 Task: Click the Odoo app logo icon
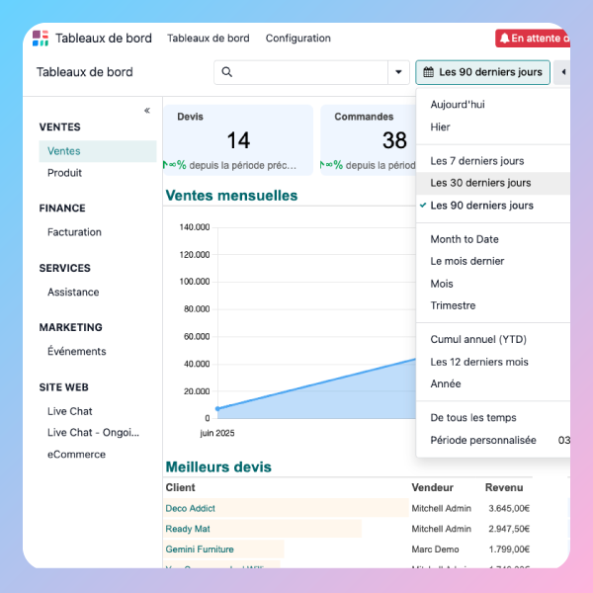pyautogui.click(x=41, y=39)
